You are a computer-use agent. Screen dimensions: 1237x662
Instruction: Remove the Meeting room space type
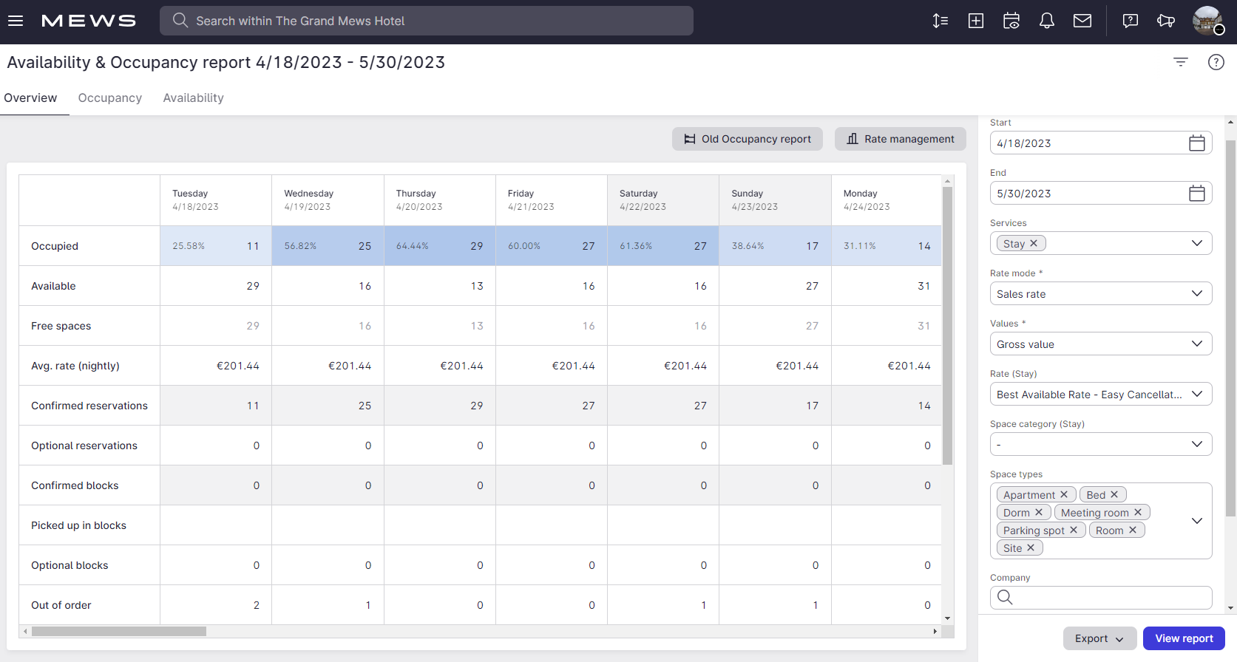pos(1138,513)
